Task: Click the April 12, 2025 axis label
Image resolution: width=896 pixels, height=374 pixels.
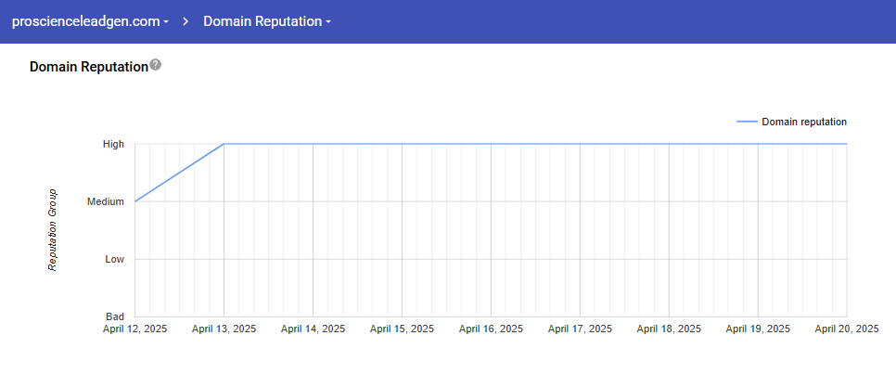Action: pyautogui.click(x=135, y=329)
